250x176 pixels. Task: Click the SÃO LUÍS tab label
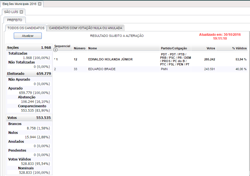[11, 12]
